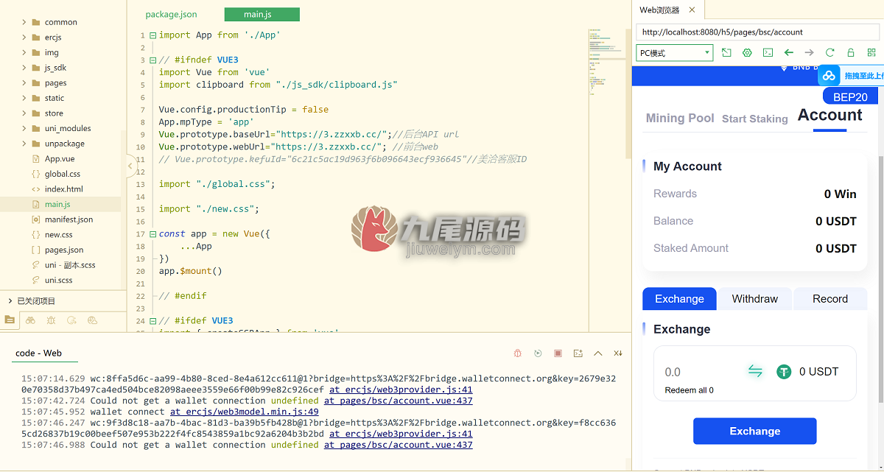Image resolution: width=884 pixels, height=472 pixels.
Task: Expand the uni_modules folder
Action: click(24, 128)
